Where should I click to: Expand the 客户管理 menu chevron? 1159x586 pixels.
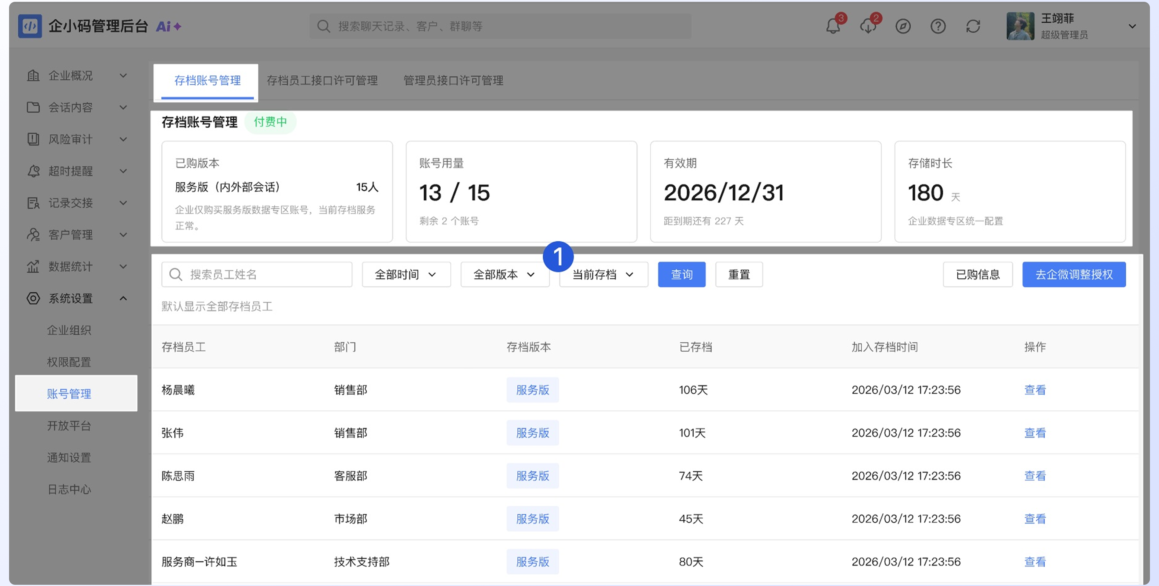click(123, 234)
